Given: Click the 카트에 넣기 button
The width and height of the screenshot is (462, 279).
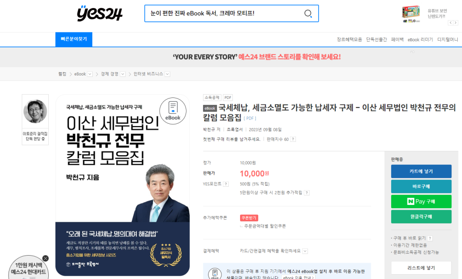Looking at the screenshot, I should (x=421, y=172).
